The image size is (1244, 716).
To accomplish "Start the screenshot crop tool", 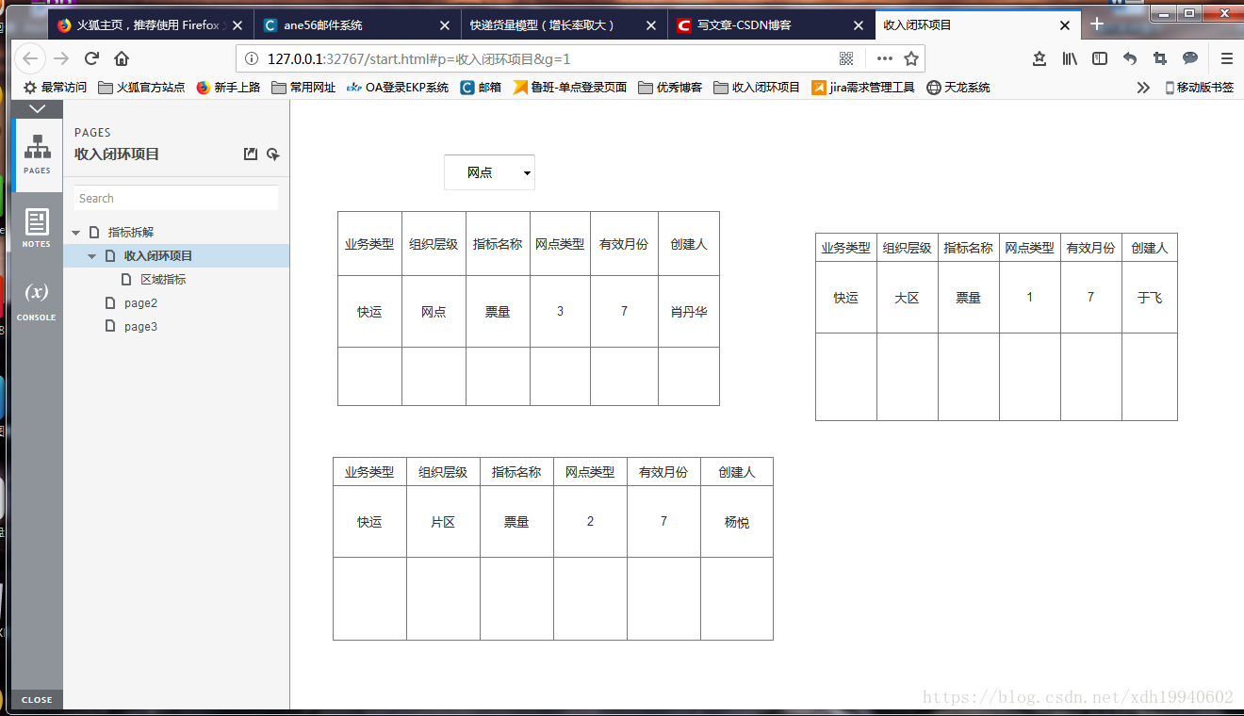I will pyautogui.click(x=1160, y=58).
